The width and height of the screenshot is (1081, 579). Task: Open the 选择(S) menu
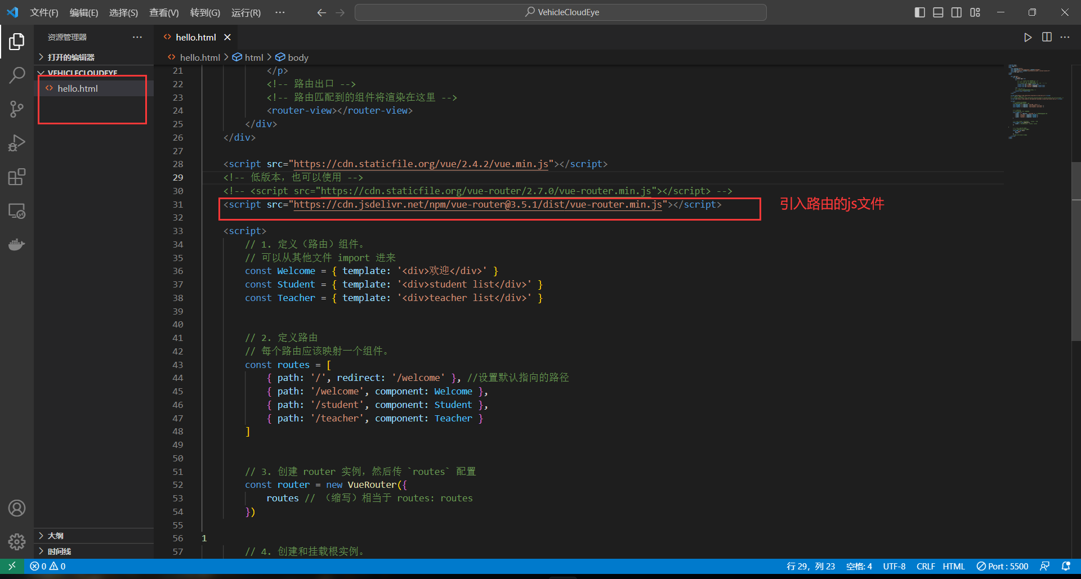pos(123,12)
